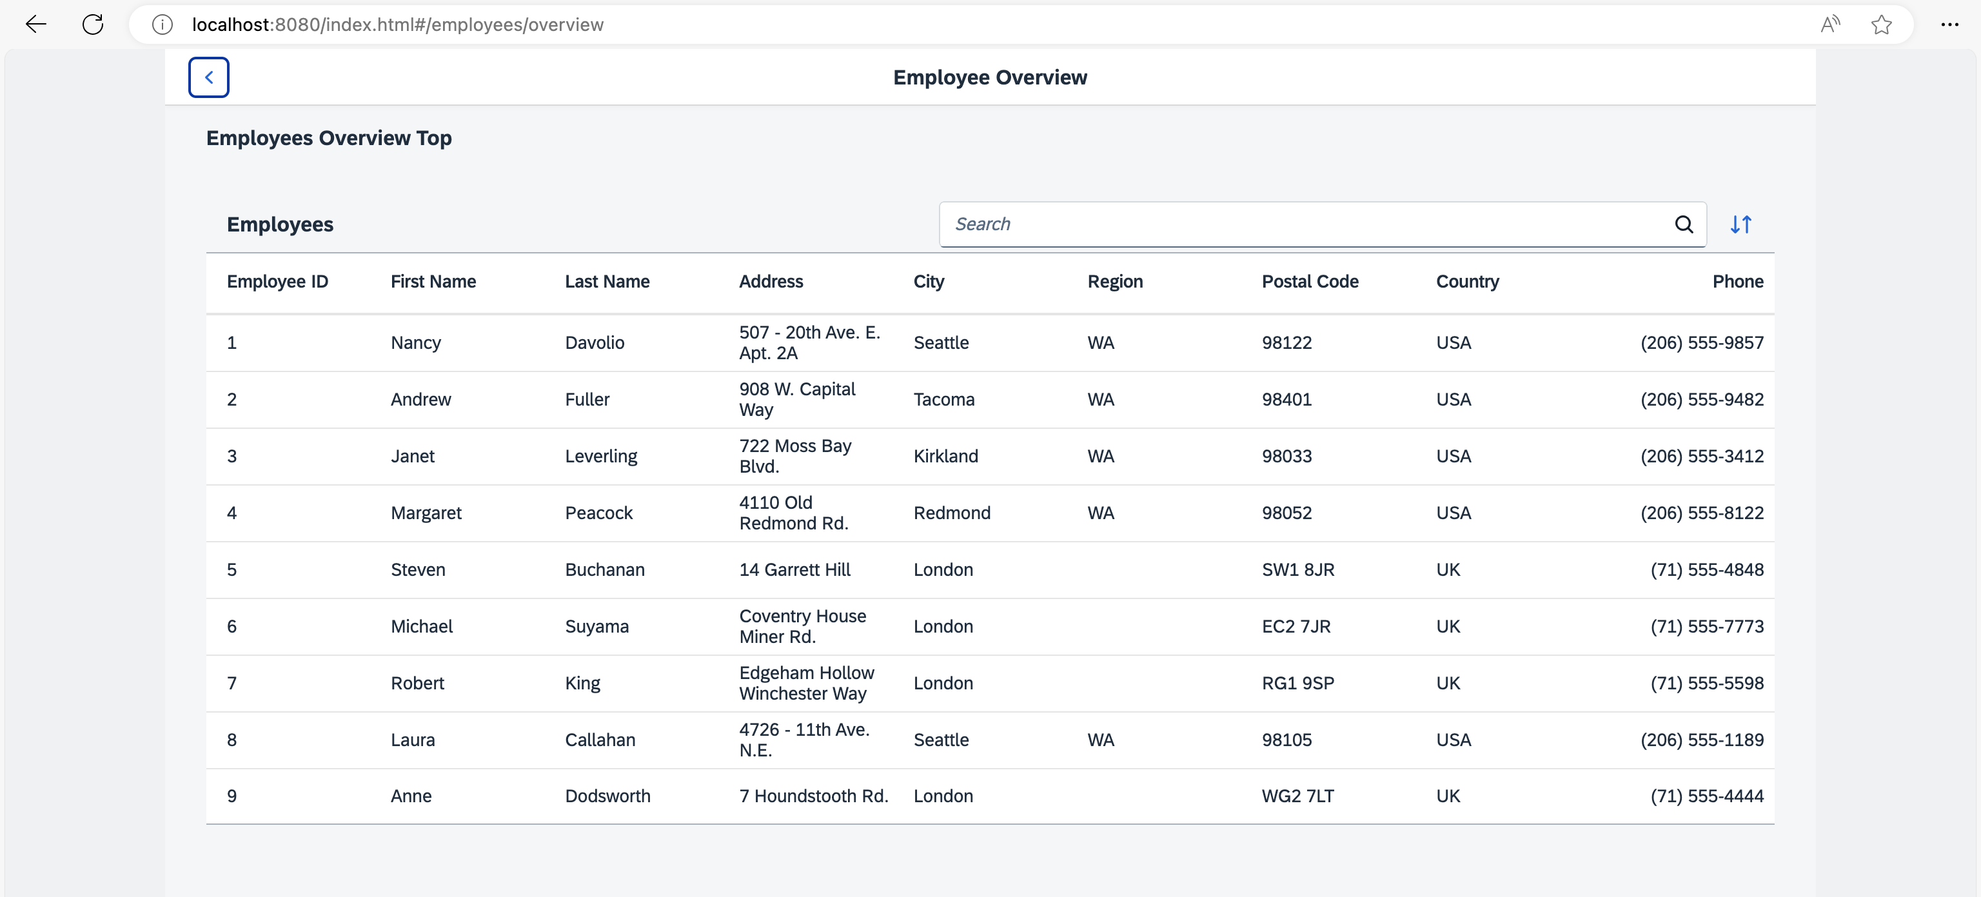The height and width of the screenshot is (897, 1981).
Task: Click the Kirkland city cell
Action: point(945,456)
